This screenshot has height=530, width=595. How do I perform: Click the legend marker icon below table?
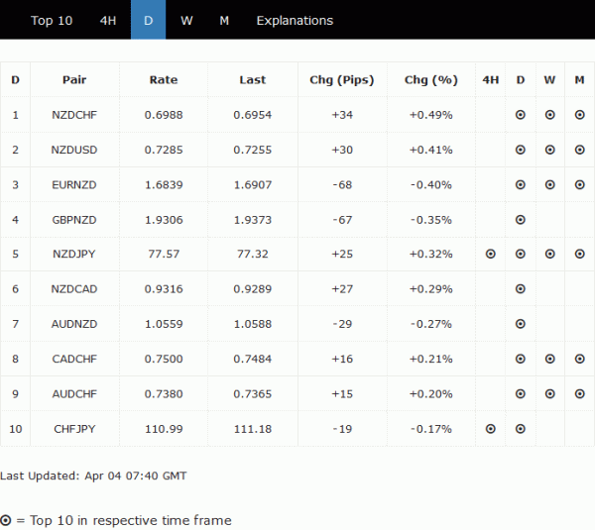(x=6, y=520)
